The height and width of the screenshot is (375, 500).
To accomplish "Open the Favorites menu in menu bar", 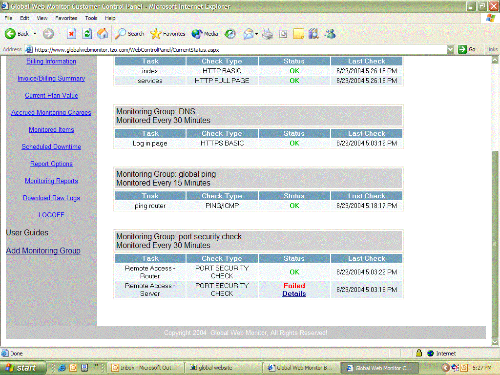I will point(66,18).
